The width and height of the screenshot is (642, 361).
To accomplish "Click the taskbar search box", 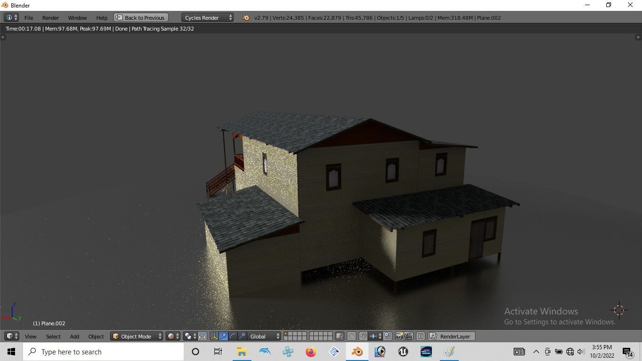I will pyautogui.click(x=103, y=352).
